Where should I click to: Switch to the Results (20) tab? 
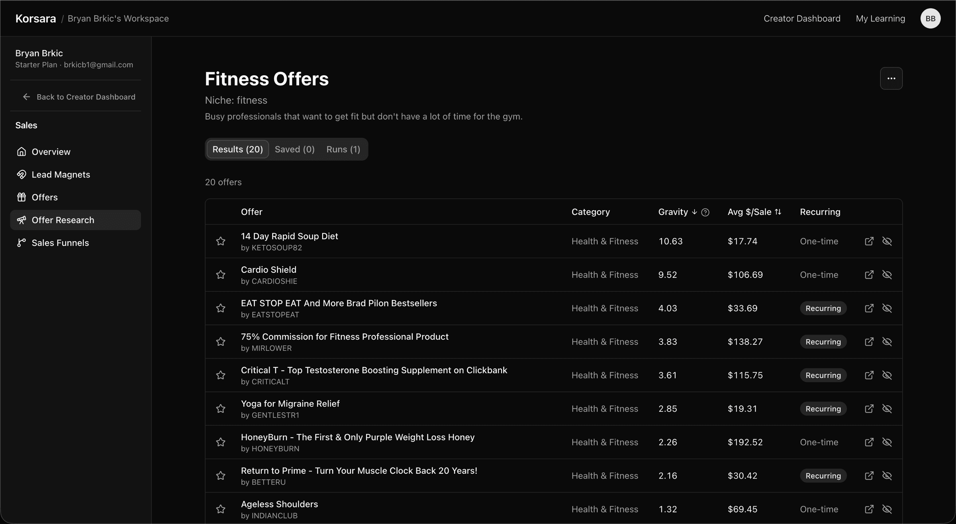coord(237,149)
